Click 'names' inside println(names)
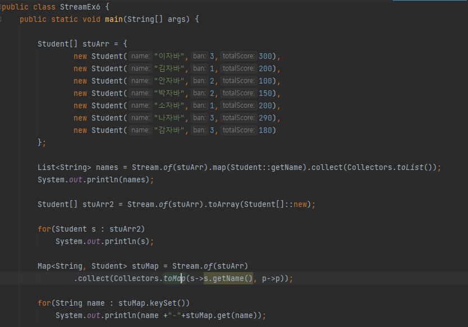The image size is (468, 327). point(134,179)
